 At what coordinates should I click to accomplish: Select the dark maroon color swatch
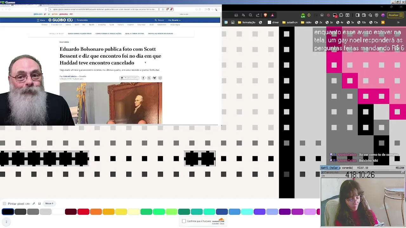coord(71,212)
